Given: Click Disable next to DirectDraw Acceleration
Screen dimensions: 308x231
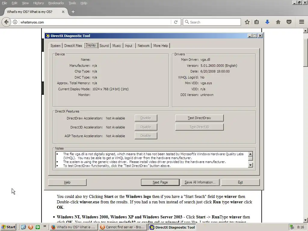Looking at the screenshot, I should click(146, 118).
